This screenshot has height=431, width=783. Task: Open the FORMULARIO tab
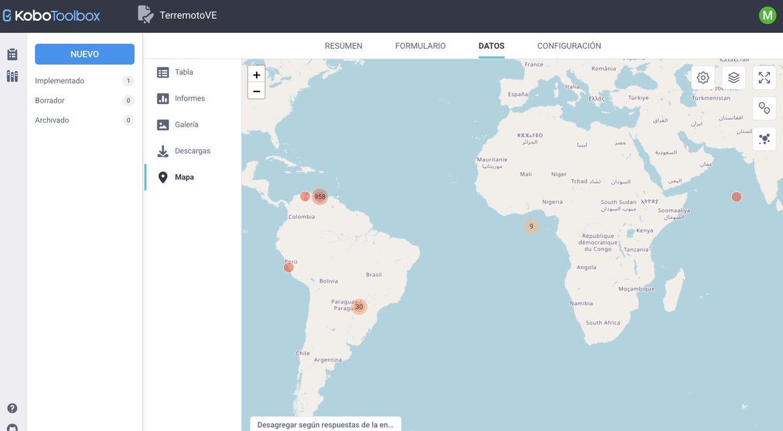(x=421, y=46)
